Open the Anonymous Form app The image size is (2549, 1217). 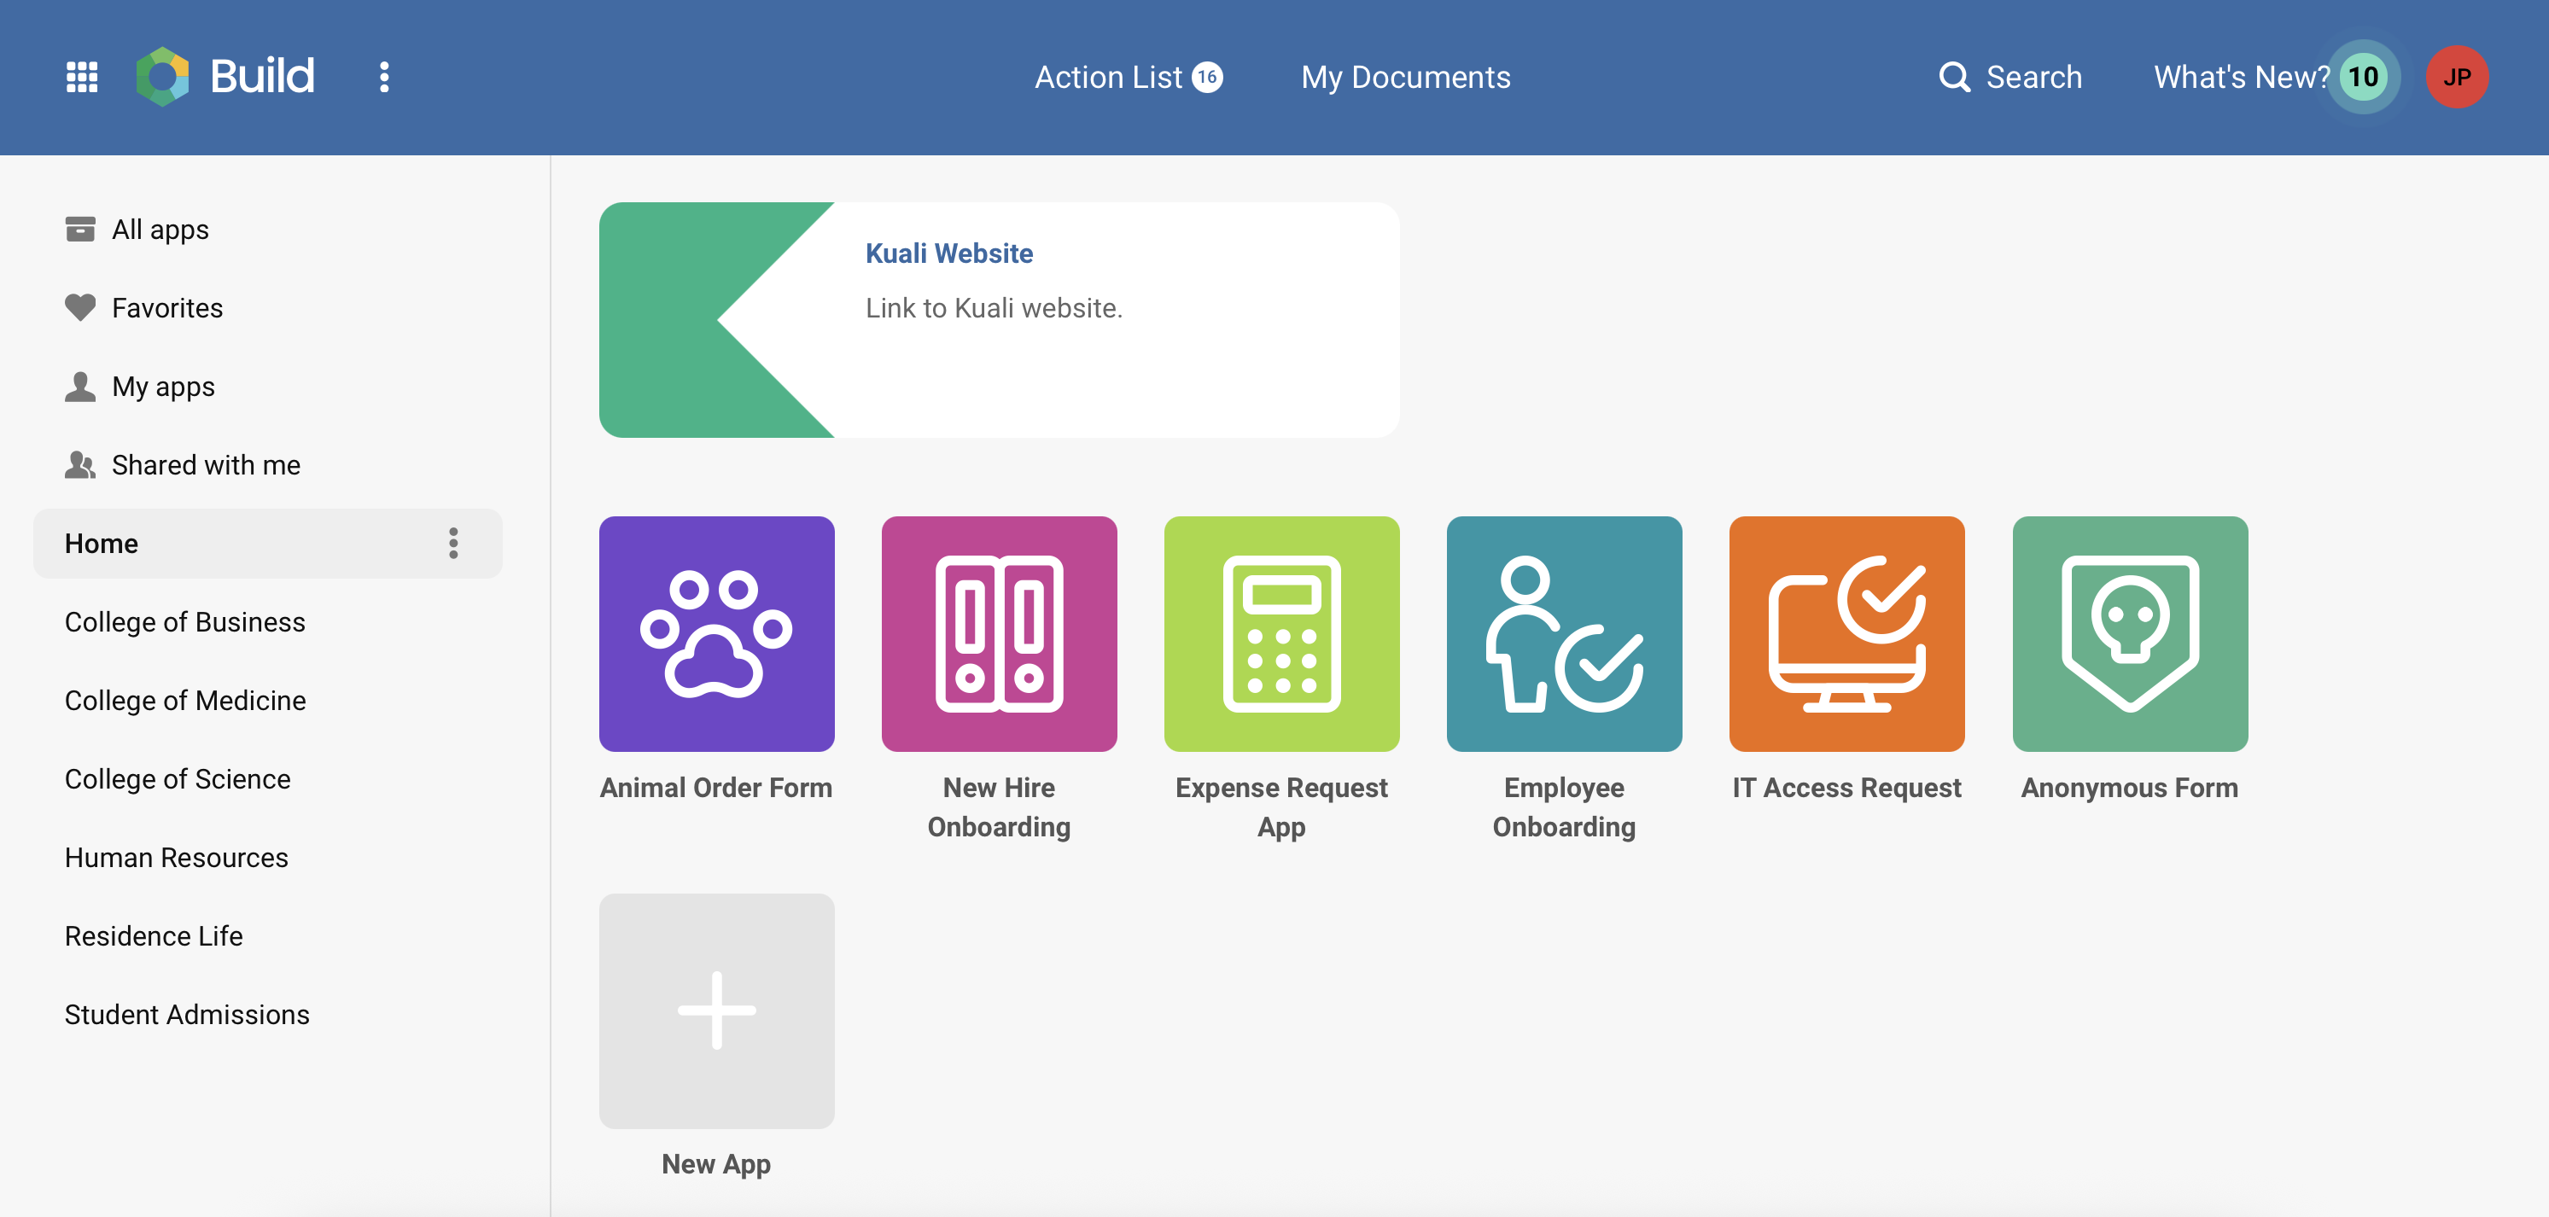pyautogui.click(x=2130, y=633)
